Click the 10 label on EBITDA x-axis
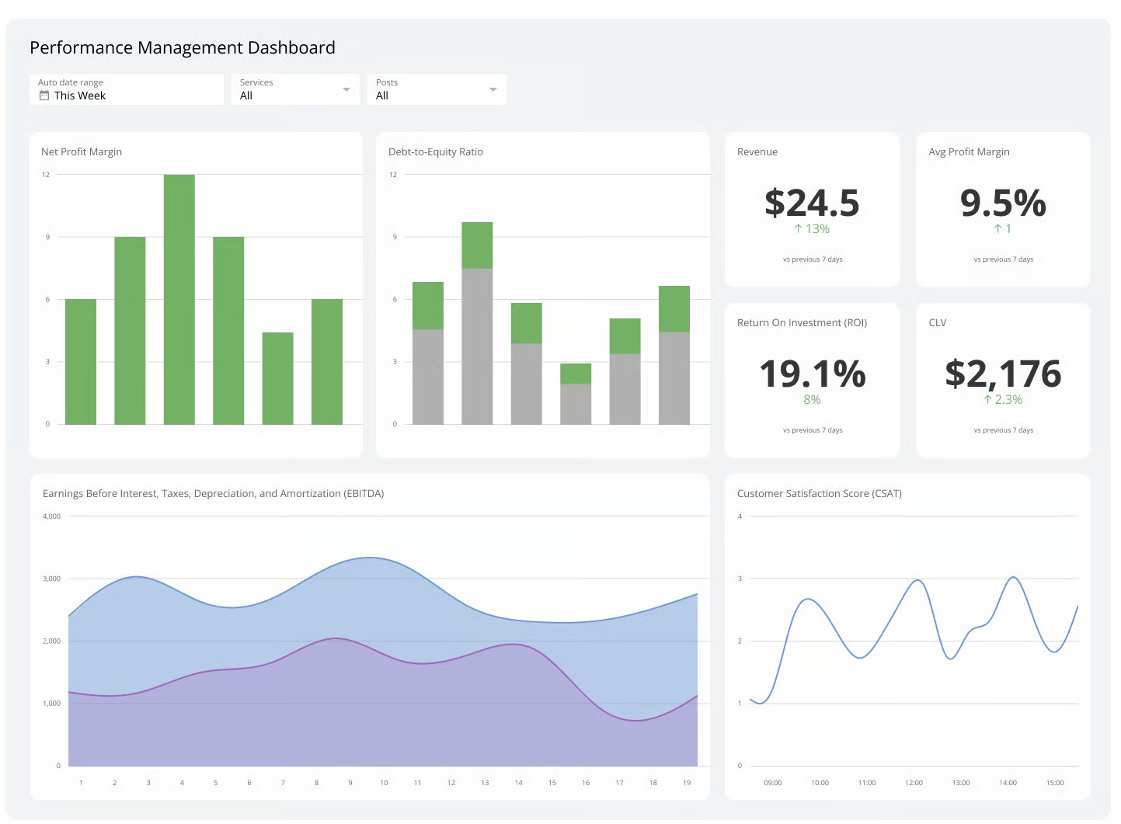This screenshot has height=824, width=1121. 384,783
